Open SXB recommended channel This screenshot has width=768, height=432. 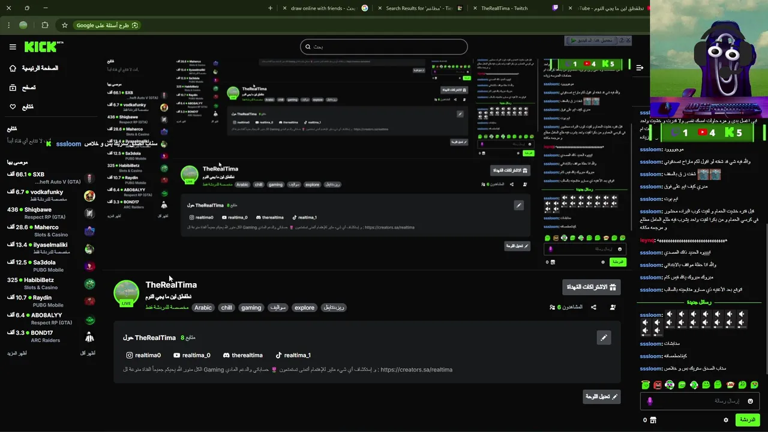(x=51, y=178)
